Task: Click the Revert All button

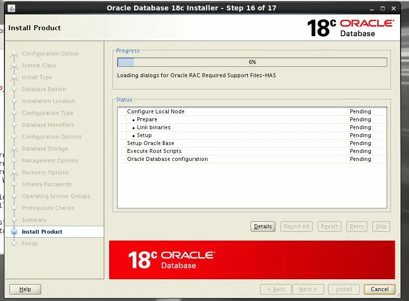Action: [x=296, y=226]
